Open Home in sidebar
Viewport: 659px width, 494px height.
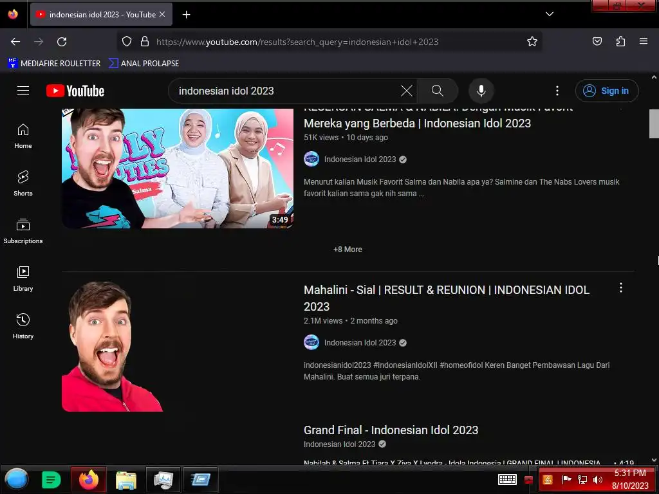tap(23, 136)
